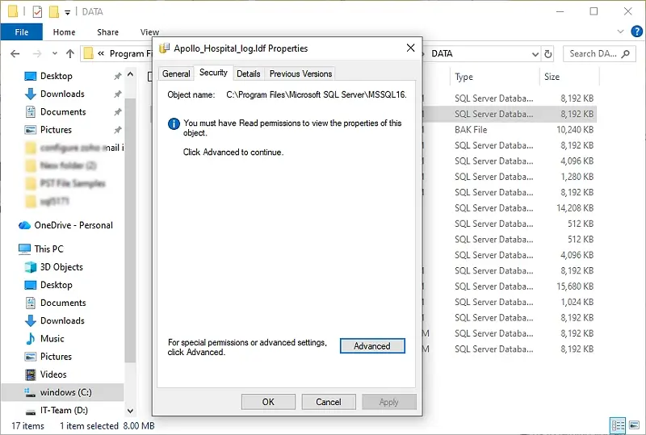The height and width of the screenshot is (435, 646).
Task: Go back with the Back arrow
Action: tap(15, 53)
